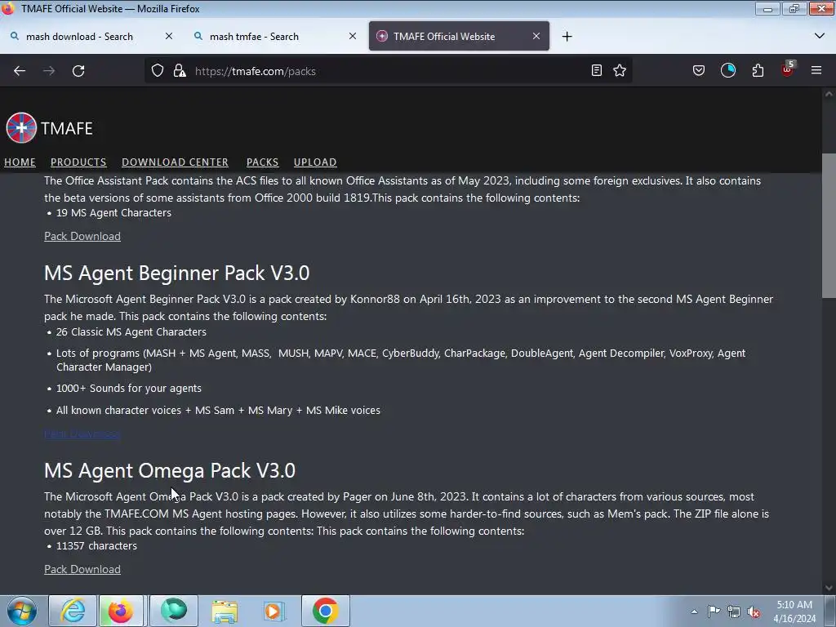
Task: Click the muted volume tray icon
Action: [x=754, y=612]
